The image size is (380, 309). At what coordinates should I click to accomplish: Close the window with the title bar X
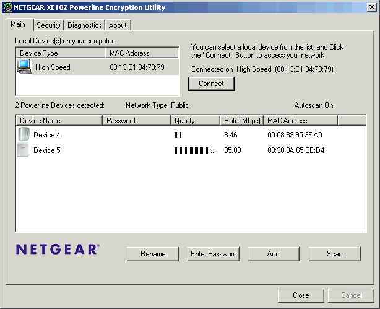click(x=372, y=7)
